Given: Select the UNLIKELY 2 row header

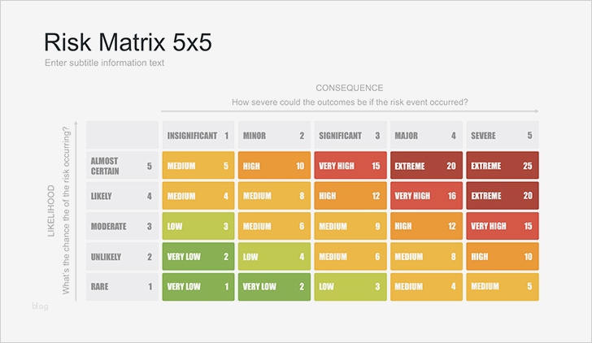Looking at the screenshot, I should [x=122, y=256].
